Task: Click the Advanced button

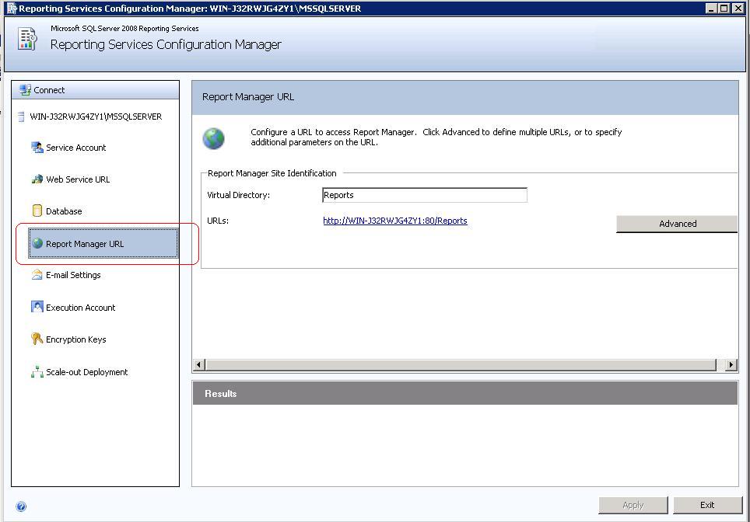Action: click(676, 224)
